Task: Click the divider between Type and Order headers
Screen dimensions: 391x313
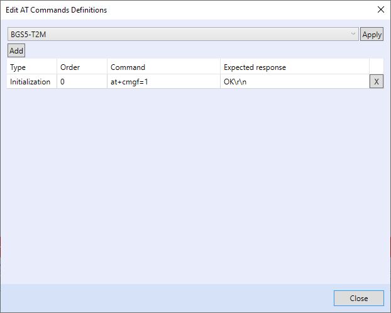Action: [x=57, y=67]
